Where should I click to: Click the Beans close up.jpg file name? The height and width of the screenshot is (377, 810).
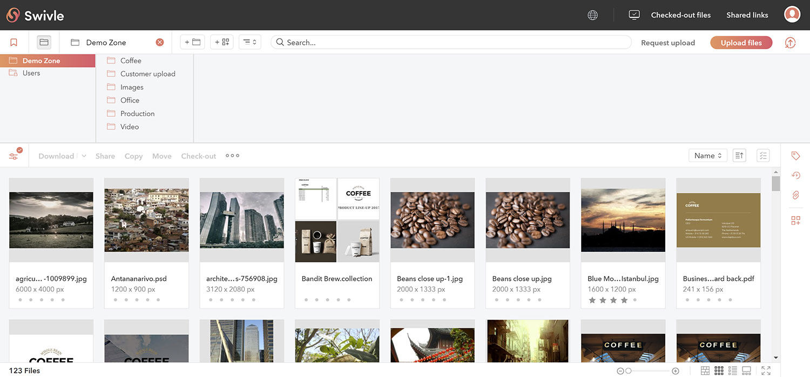coord(522,279)
